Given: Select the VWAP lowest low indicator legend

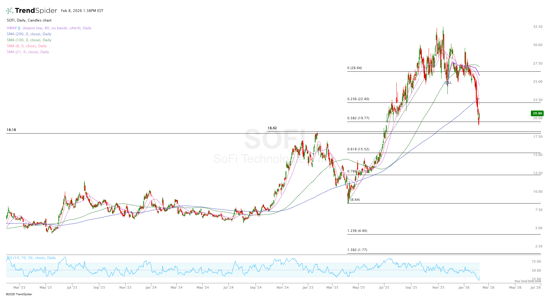Looking at the screenshot, I should pos(49,28).
